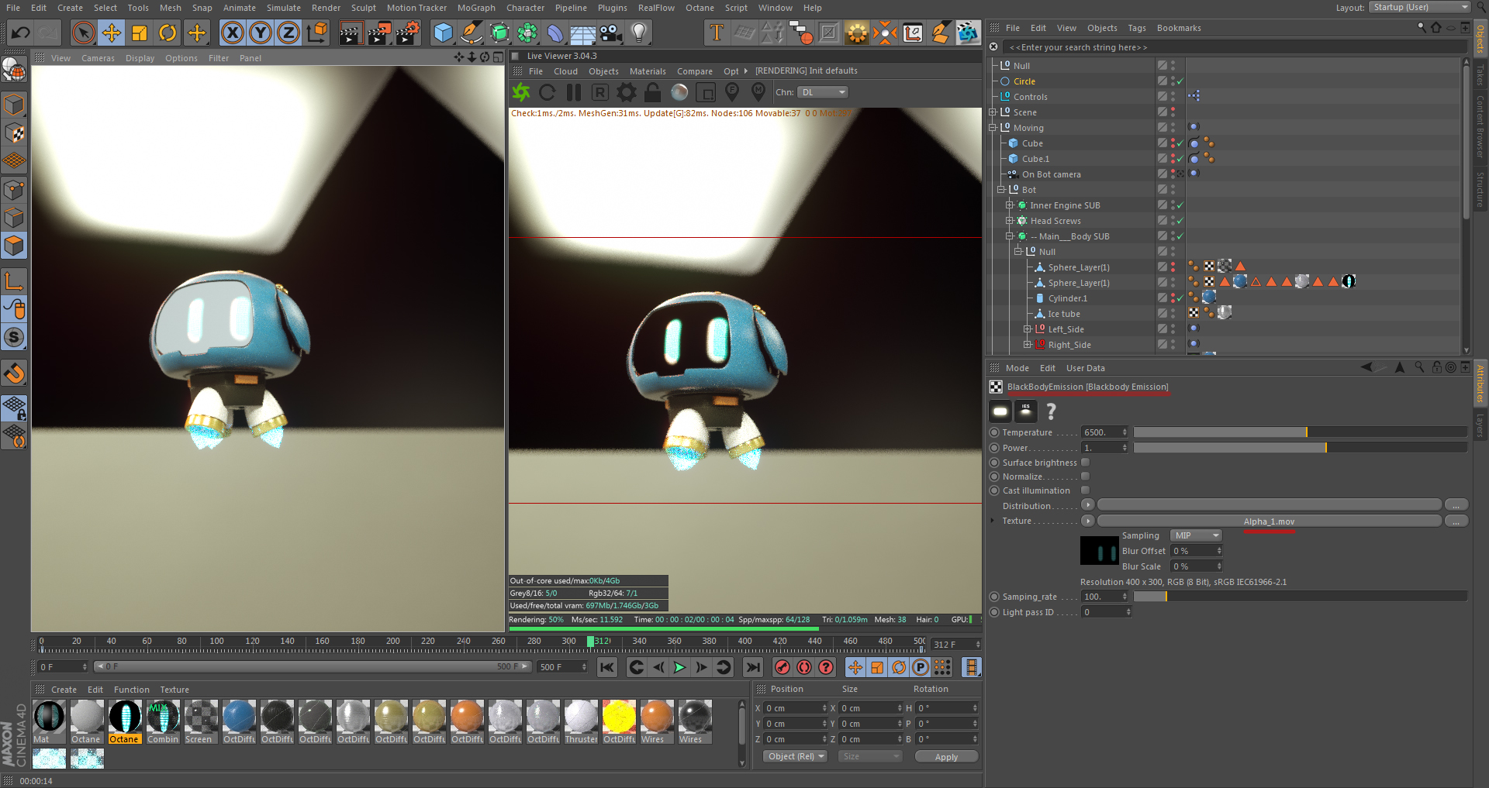Screen dimensions: 1489x788
Task: Restart render with the Live Viewer refresh icon
Action: click(548, 92)
